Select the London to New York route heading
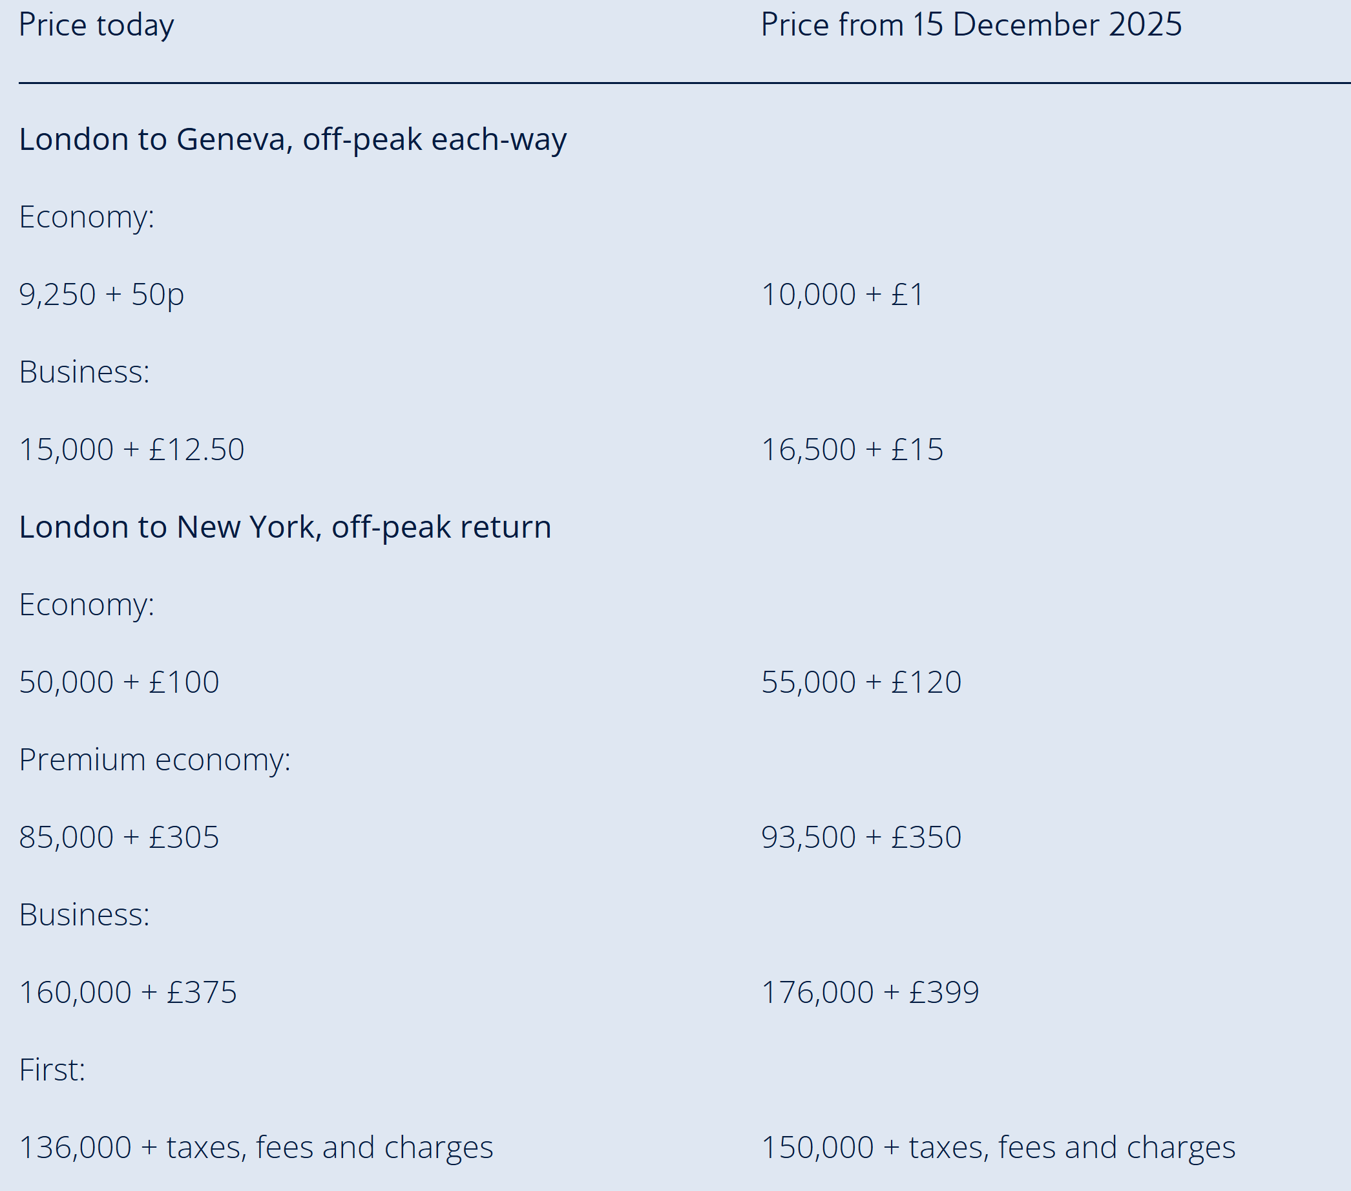Viewport: 1351px width, 1191px height. [285, 527]
